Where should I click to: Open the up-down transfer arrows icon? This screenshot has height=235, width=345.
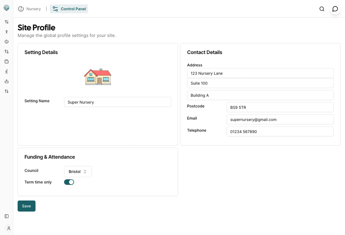click(6, 91)
